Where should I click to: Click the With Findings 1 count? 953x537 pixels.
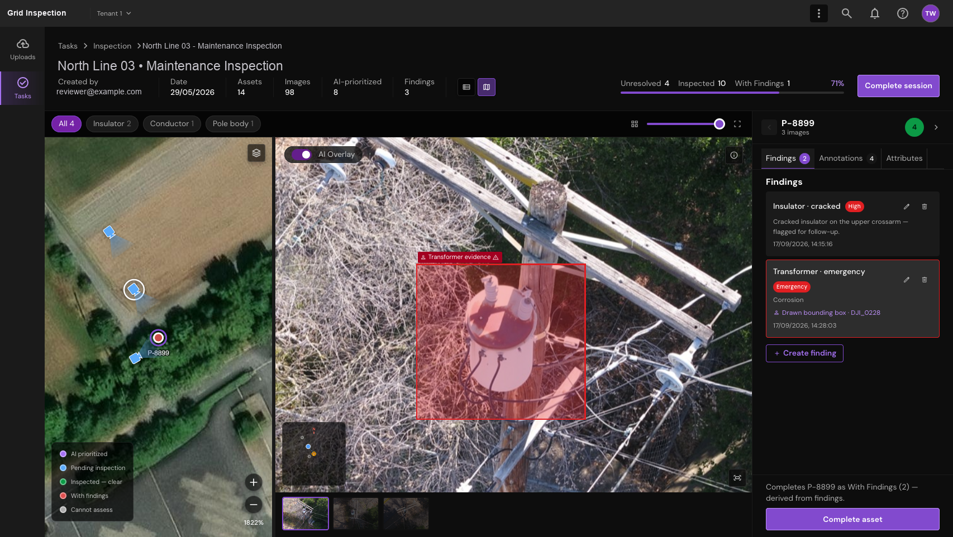pyautogui.click(x=763, y=84)
